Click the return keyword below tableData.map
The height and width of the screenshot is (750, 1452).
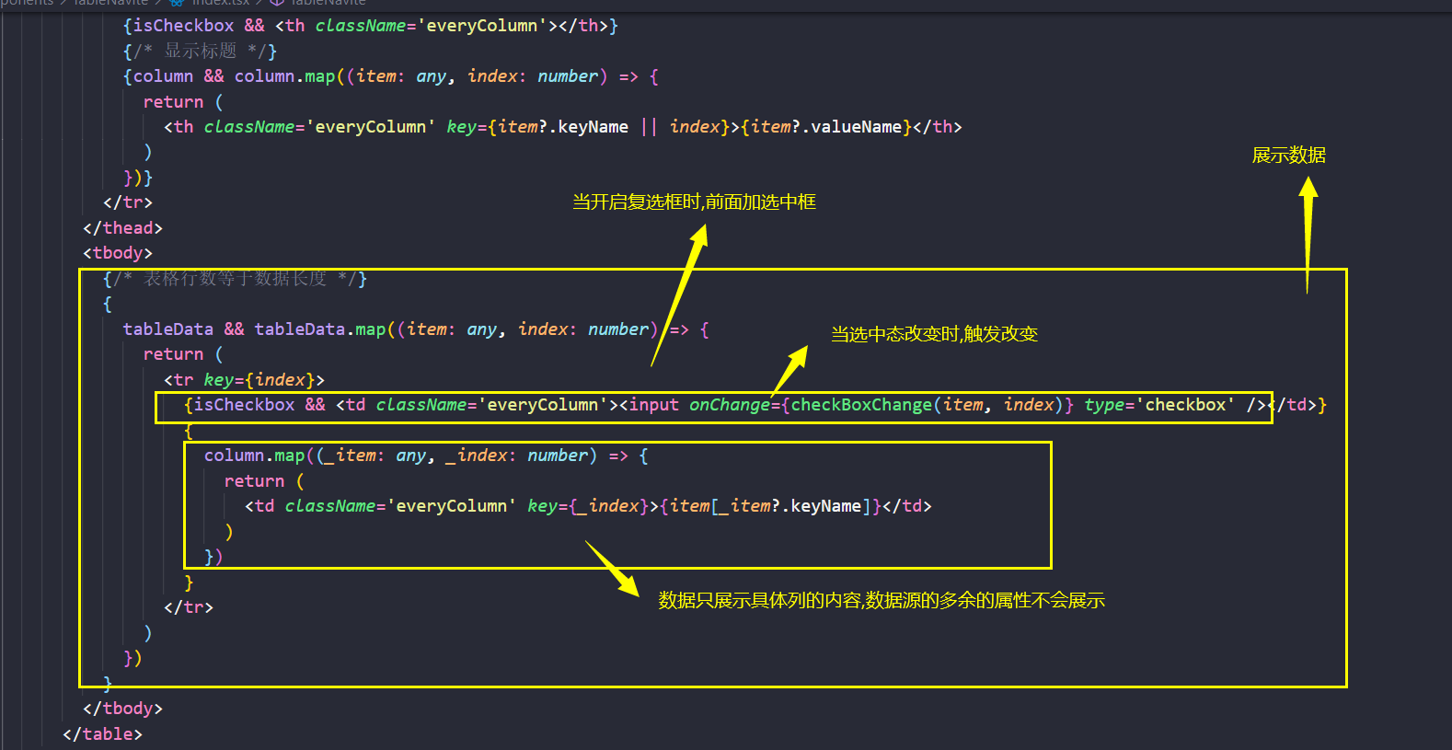point(173,354)
